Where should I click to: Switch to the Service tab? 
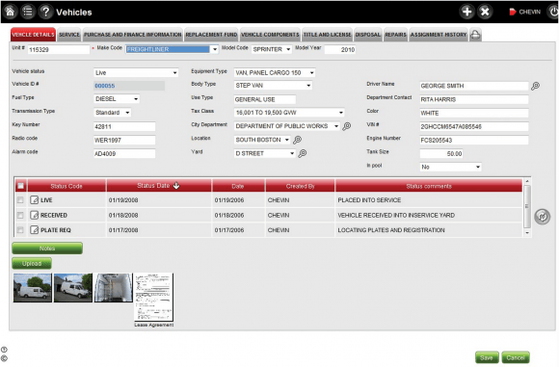point(69,35)
